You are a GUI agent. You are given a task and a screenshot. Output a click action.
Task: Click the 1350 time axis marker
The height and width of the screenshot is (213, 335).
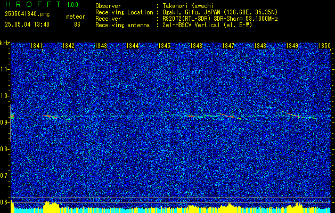click(324, 46)
